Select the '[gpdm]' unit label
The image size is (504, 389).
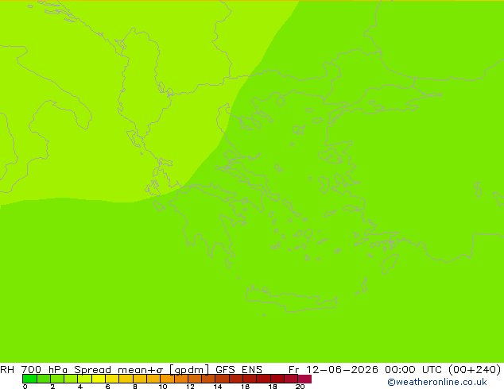pyautogui.click(x=188, y=370)
